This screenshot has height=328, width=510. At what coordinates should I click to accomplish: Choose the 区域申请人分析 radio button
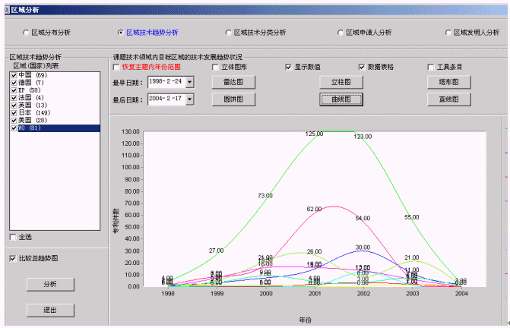(341, 33)
